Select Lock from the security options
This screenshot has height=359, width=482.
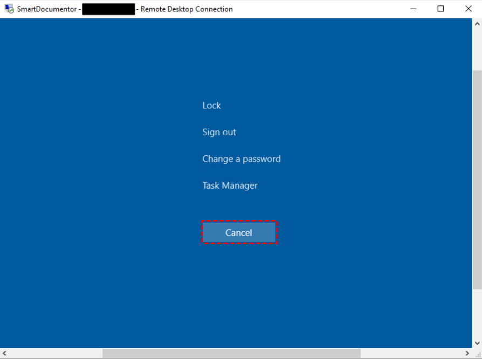[211, 105]
